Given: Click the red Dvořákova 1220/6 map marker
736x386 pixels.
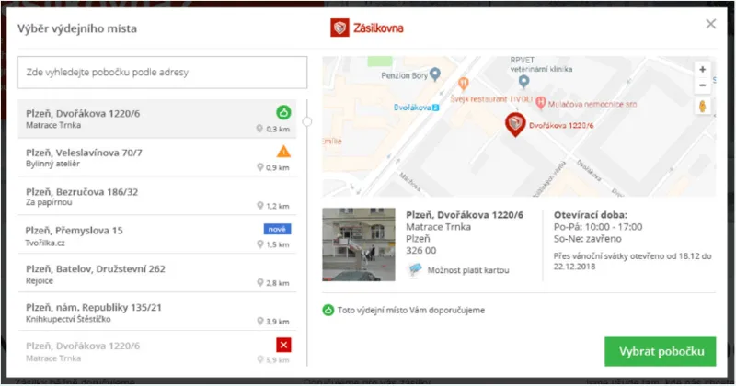Looking at the screenshot, I should click(515, 124).
